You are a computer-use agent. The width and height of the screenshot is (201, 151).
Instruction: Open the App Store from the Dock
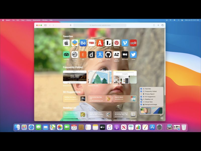click(152, 127)
